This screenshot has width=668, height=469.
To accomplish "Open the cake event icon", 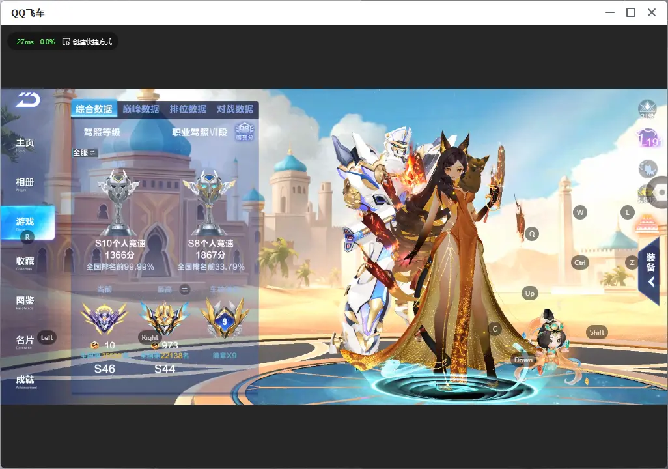I will click(646, 224).
